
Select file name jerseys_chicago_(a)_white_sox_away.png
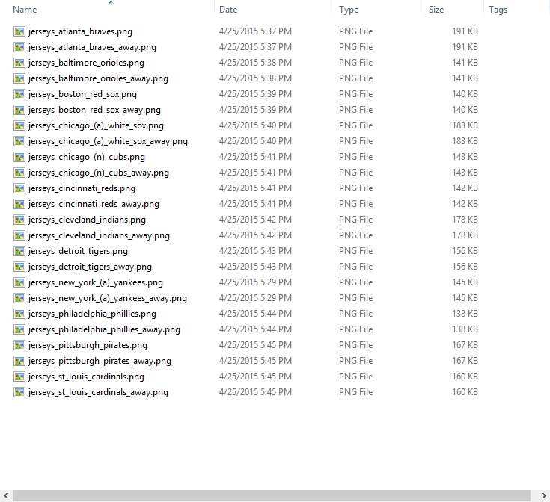pos(108,141)
